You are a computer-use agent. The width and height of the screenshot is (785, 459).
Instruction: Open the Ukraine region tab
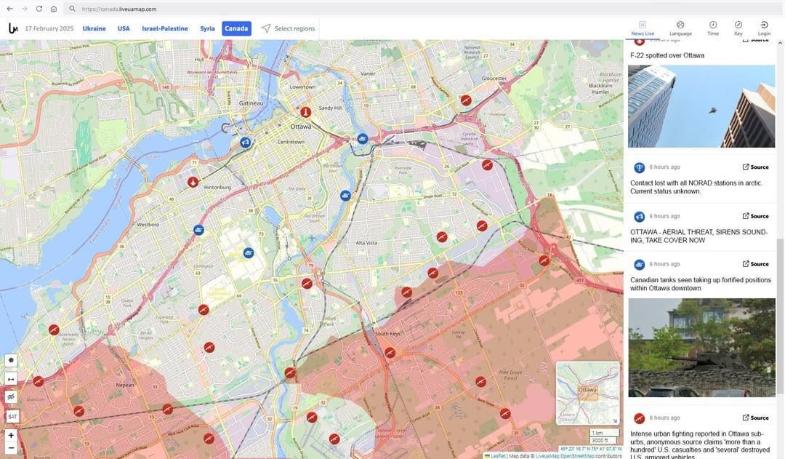click(94, 28)
